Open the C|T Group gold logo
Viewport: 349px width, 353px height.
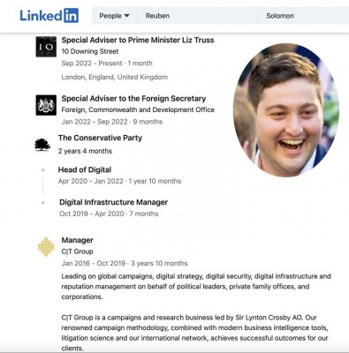point(46,247)
